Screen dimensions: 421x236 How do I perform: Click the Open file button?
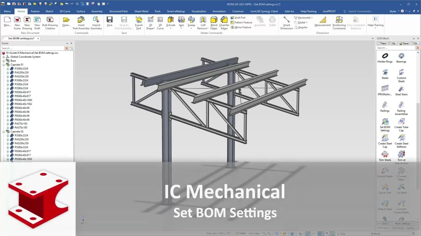tap(66, 22)
